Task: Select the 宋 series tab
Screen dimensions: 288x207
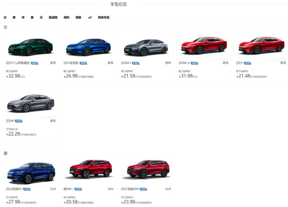Action: tap(23, 17)
